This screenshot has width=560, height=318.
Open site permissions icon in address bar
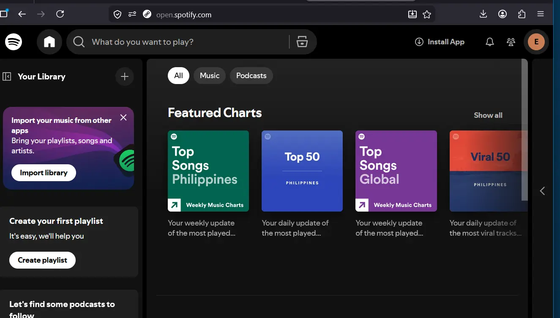click(132, 14)
